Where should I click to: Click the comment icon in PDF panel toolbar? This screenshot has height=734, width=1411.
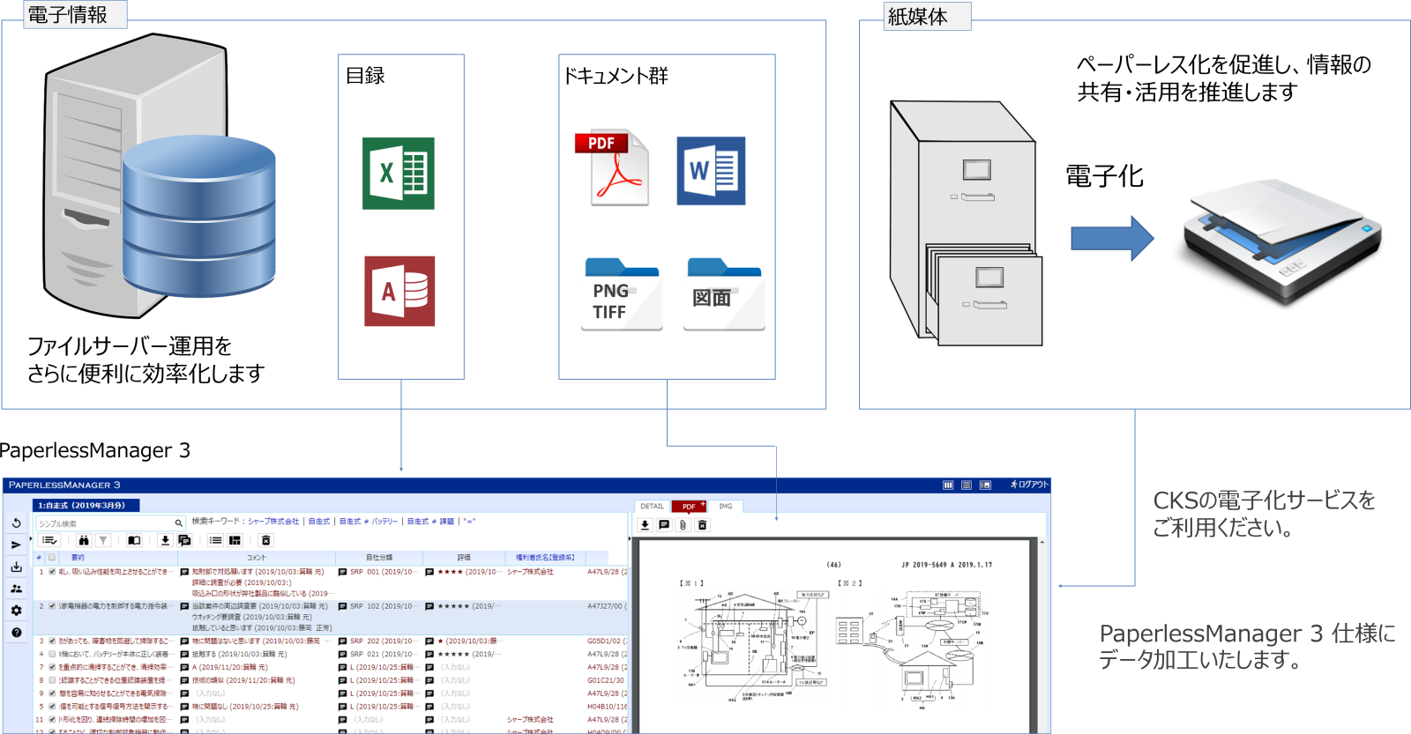[x=664, y=525]
